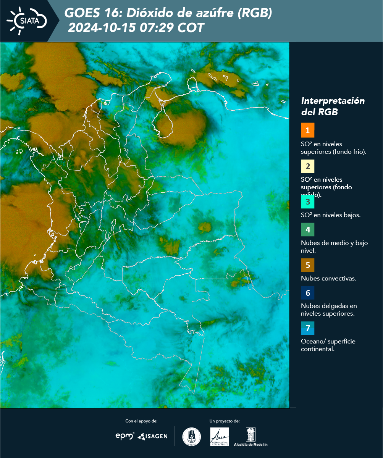The image size is (383, 458).
Task: Select the blue legend swatch numbered 7
Action: click(307, 328)
